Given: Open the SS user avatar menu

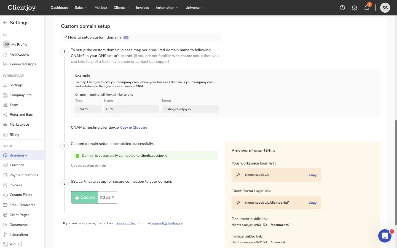Looking at the screenshot, I should [385, 8].
